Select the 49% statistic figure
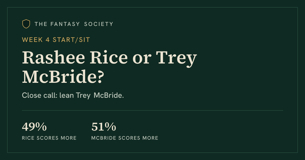The width and height of the screenshot is (305, 160). (34, 127)
